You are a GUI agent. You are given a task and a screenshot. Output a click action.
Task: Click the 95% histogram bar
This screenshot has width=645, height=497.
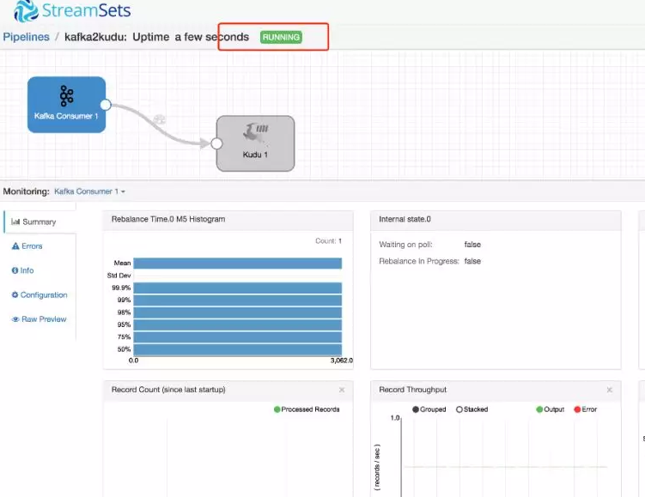(x=238, y=324)
